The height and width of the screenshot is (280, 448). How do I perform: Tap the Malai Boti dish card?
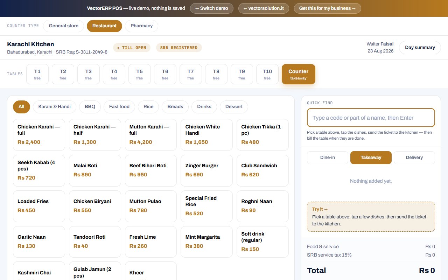[x=95, y=170]
